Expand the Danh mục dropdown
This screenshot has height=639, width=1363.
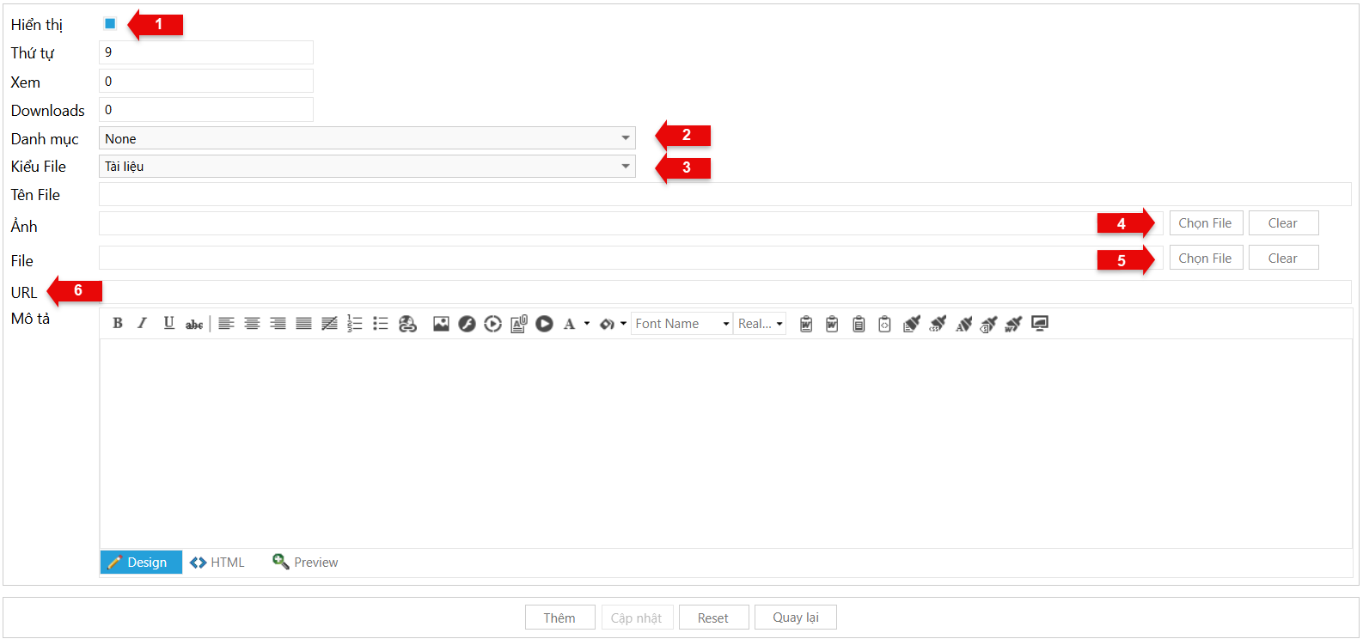tap(625, 138)
